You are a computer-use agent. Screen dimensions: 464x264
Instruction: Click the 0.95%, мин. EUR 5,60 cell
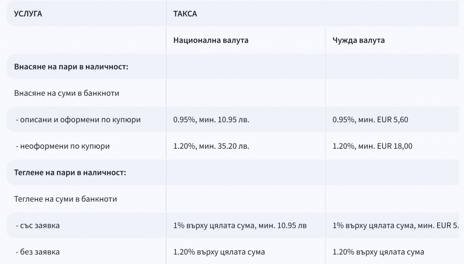370,119
